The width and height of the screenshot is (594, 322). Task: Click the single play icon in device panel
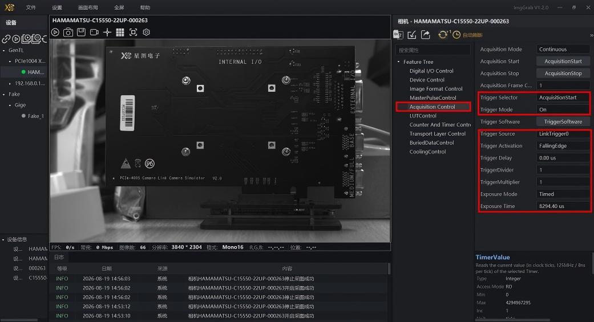coord(16,39)
